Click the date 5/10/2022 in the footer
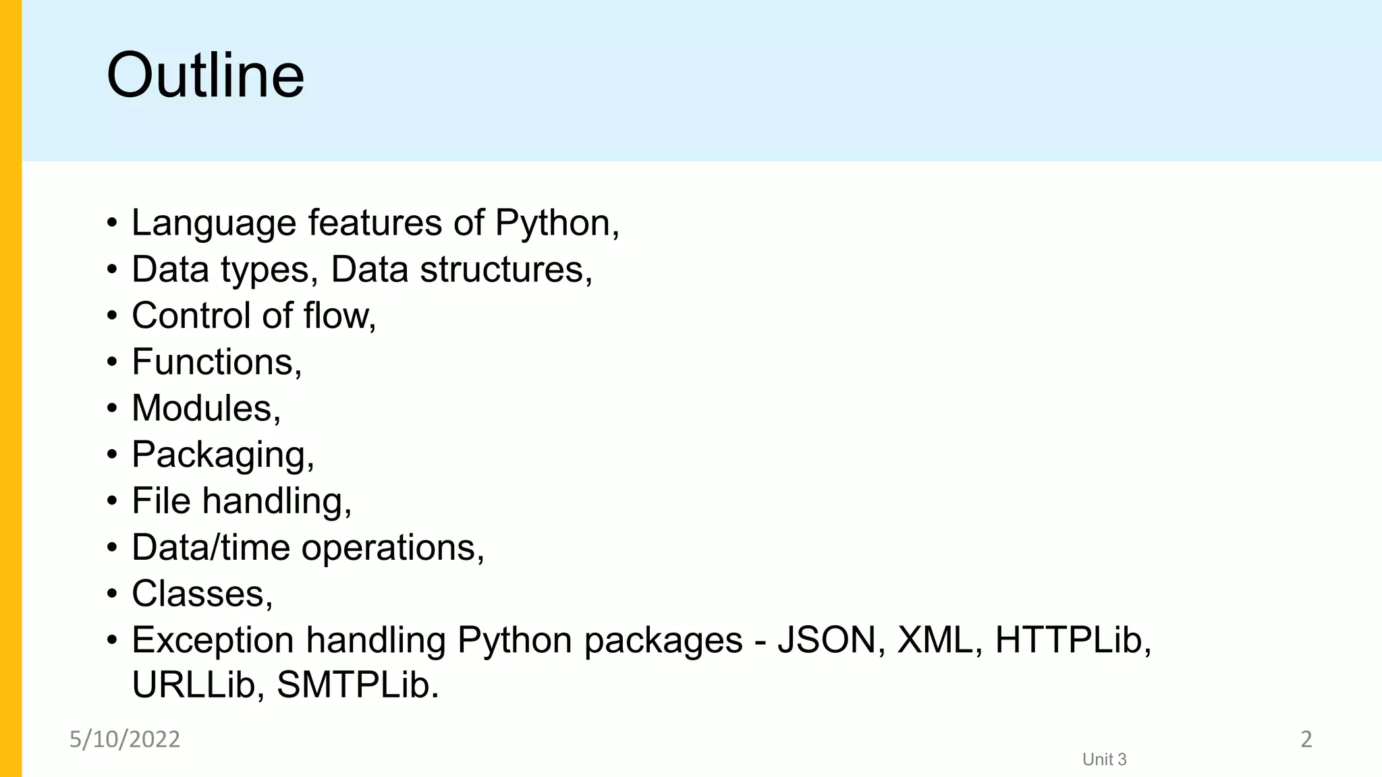The image size is (1382, 777). (x=125, y=739)
